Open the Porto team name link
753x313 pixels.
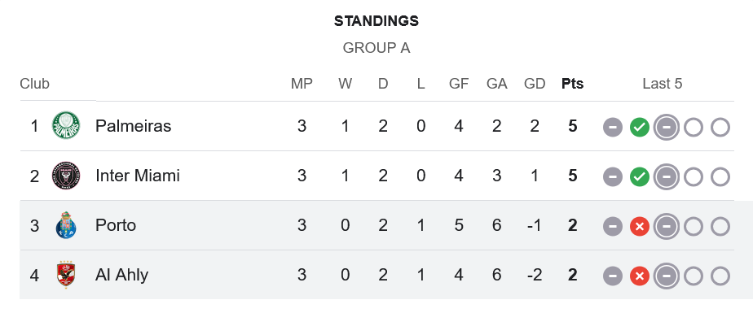click(x=115, y=225)
